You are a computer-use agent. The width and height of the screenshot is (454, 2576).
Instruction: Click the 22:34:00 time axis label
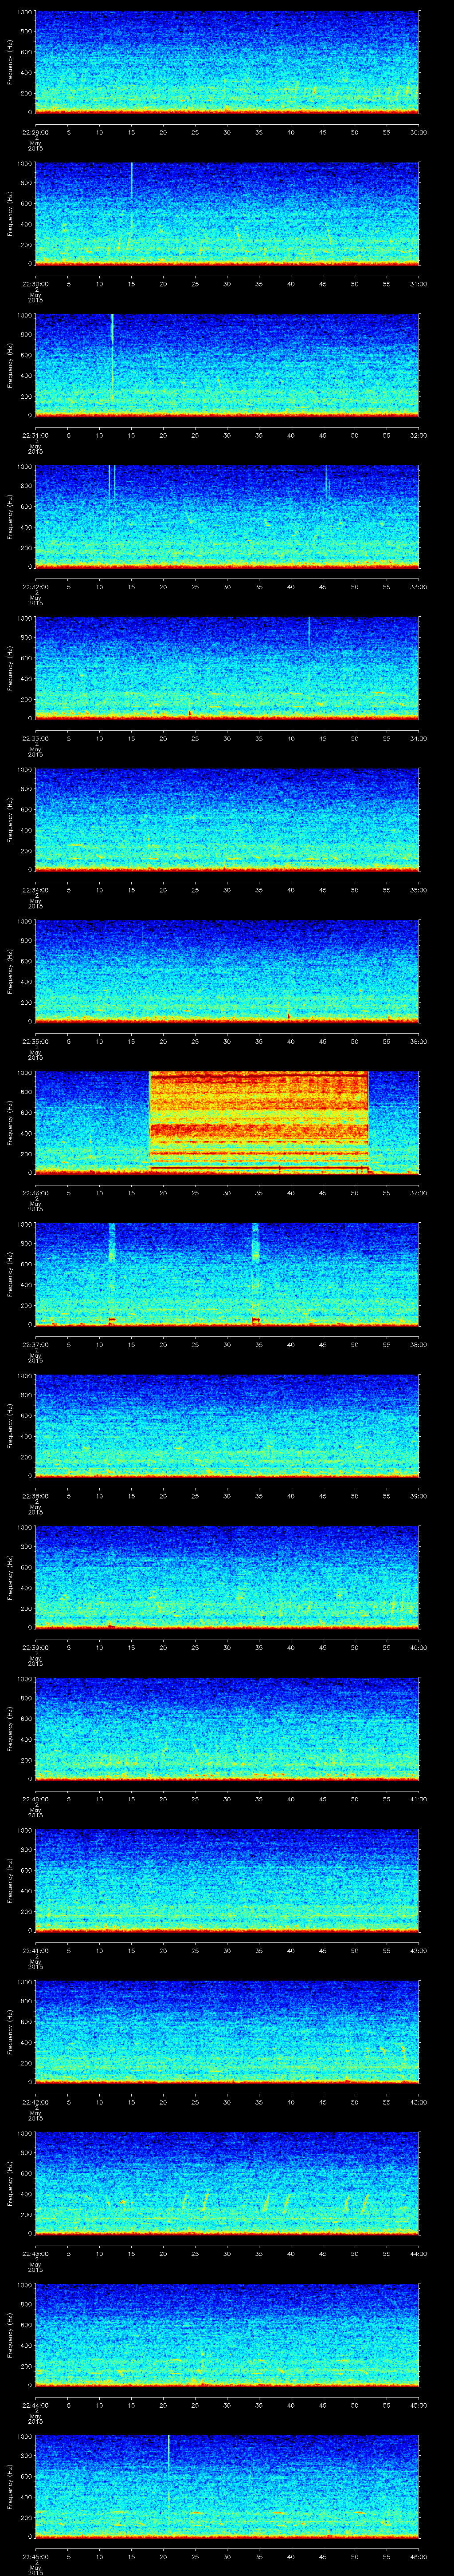coord(35,890)
